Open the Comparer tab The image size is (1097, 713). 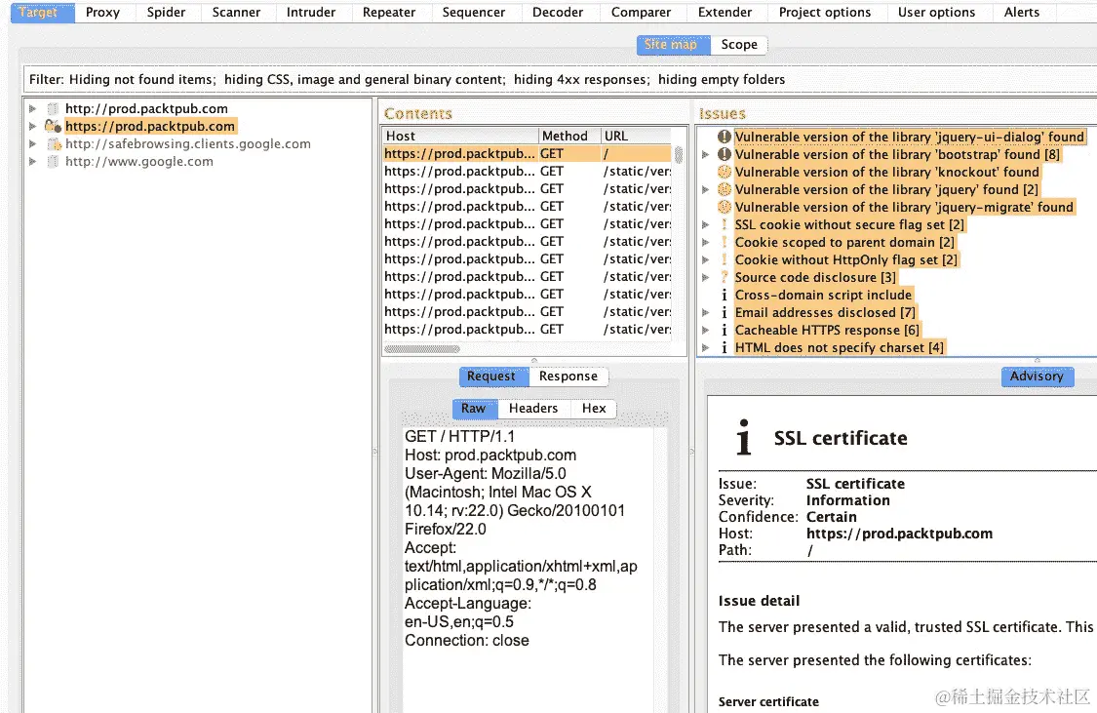pyautogui.click(x=641, y=12)
